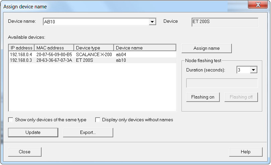Open the Device name dropdown arrow
This screenshot has width=271, height=165.
tap(152, 22)
